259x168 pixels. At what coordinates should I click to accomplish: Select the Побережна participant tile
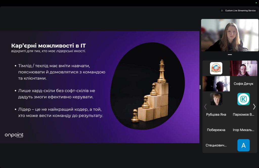[x=216, y=130]
